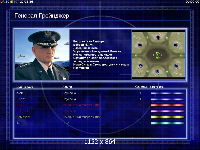Click the central supply cluster on the minimap
This screenshot has height=150, width=200.
pyautogui.click(x=158, y=55)
